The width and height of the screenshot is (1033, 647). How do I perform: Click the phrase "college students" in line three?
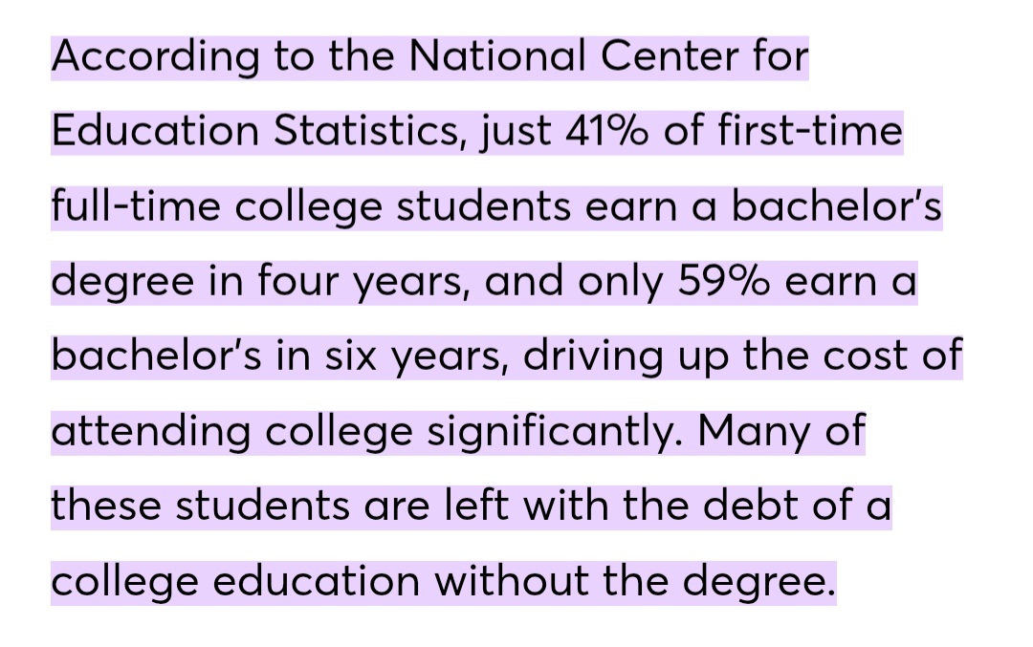[x=403, y=207]
